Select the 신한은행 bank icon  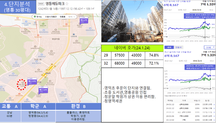pyautogui.click(x=74, y=34)
